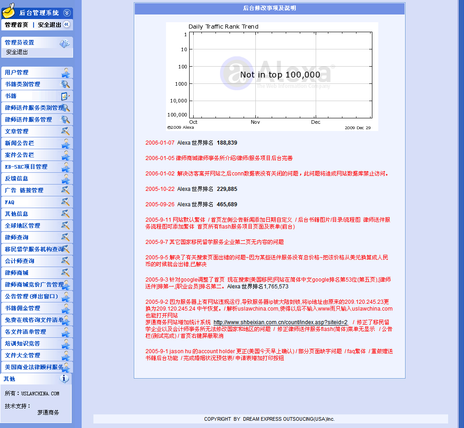This screenshot has height=428, width=464.
Task: Expand the 管理员设置 menu section
Action: coord(37,43)
